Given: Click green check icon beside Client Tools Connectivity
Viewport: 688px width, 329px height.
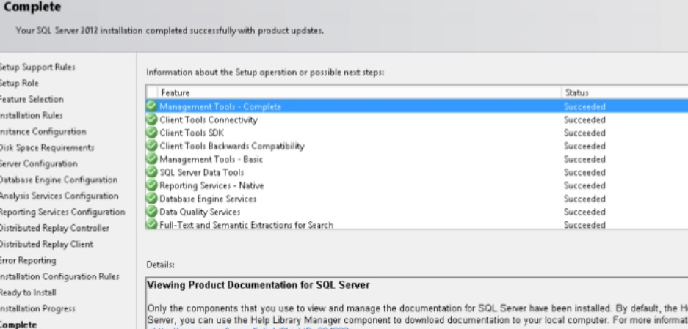Looking at the screenshot, I should (x=152, y=119).
